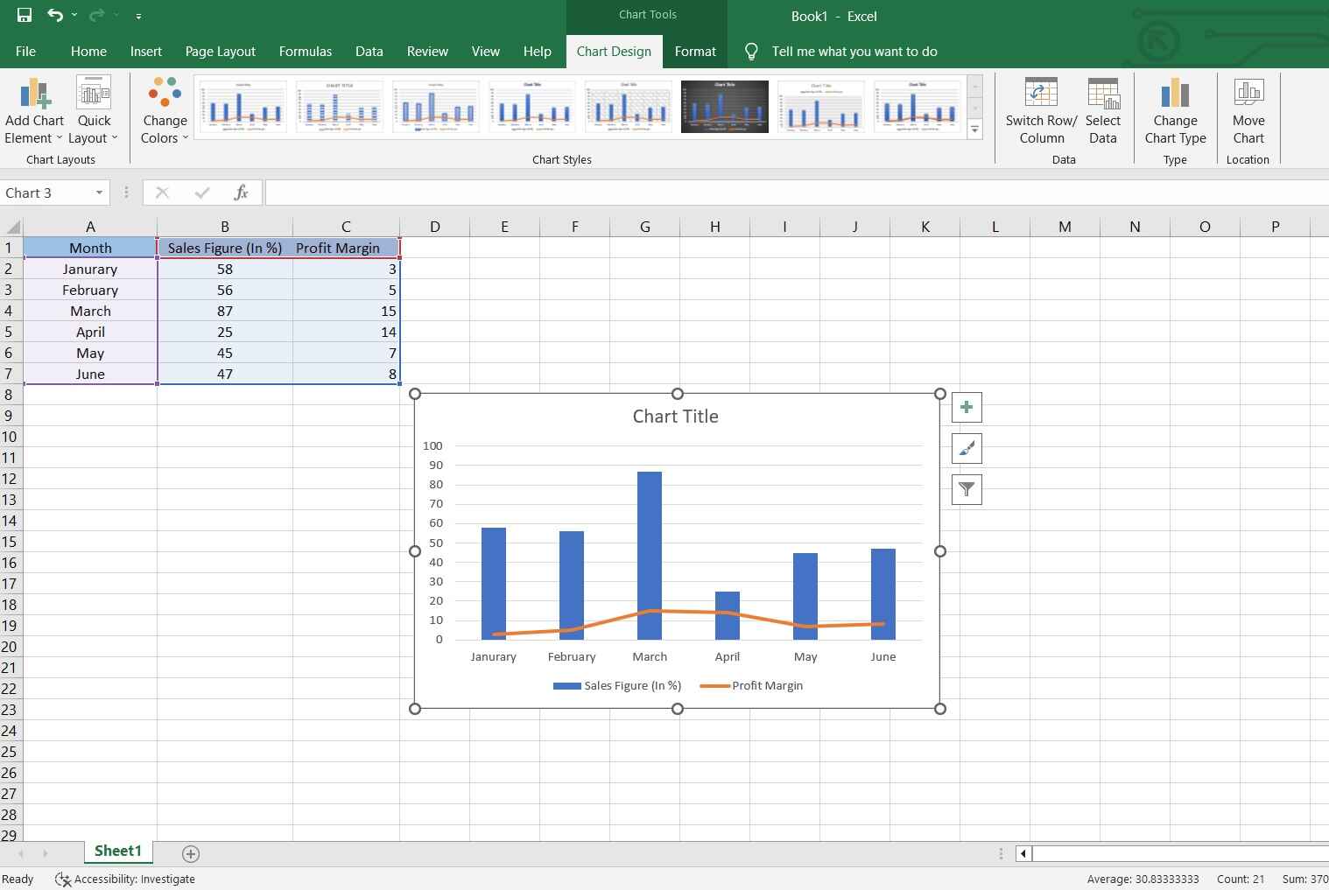
Task: Open Add Chart Element menu
Action: pyautogui.click(x=35, y=111)
